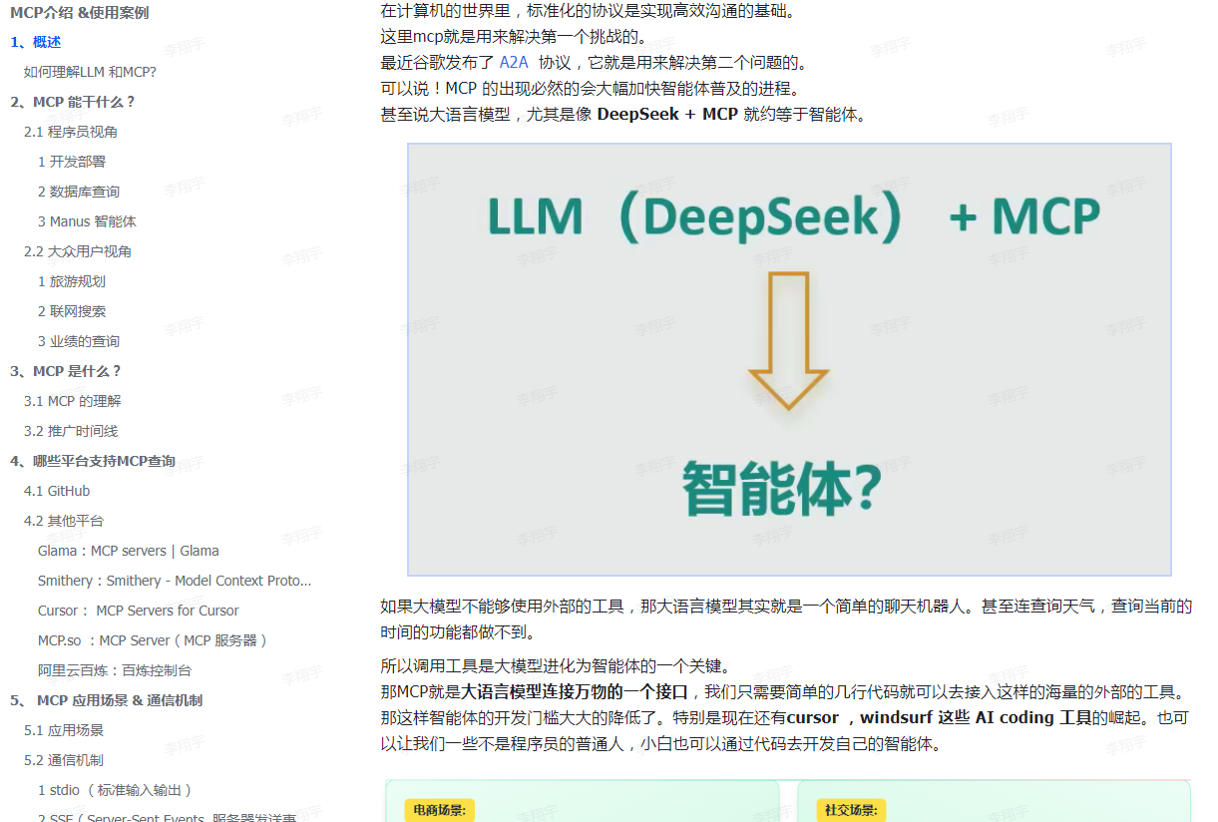Click the paragraph starting "如果大模型不能够使用外部的工具"
This screenshot has height=822, width=1218.
pyautogui.click(x=786, y=619)
